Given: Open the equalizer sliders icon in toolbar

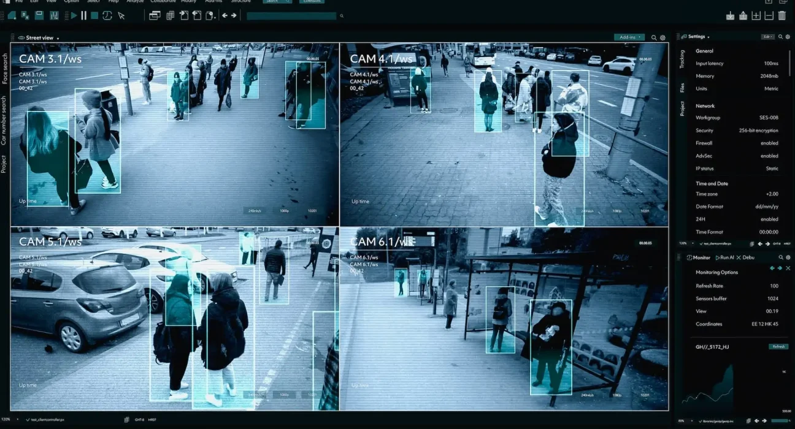Looking at the screenshot, I should 54,15.
